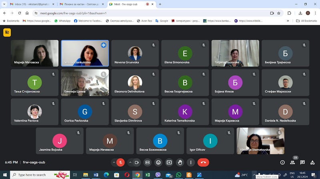Open the Meet activities panel

click(312, 162)
